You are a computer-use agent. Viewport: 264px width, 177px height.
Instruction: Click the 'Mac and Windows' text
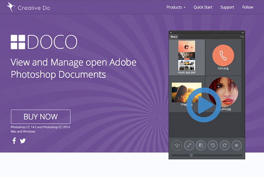coord(23,131)
